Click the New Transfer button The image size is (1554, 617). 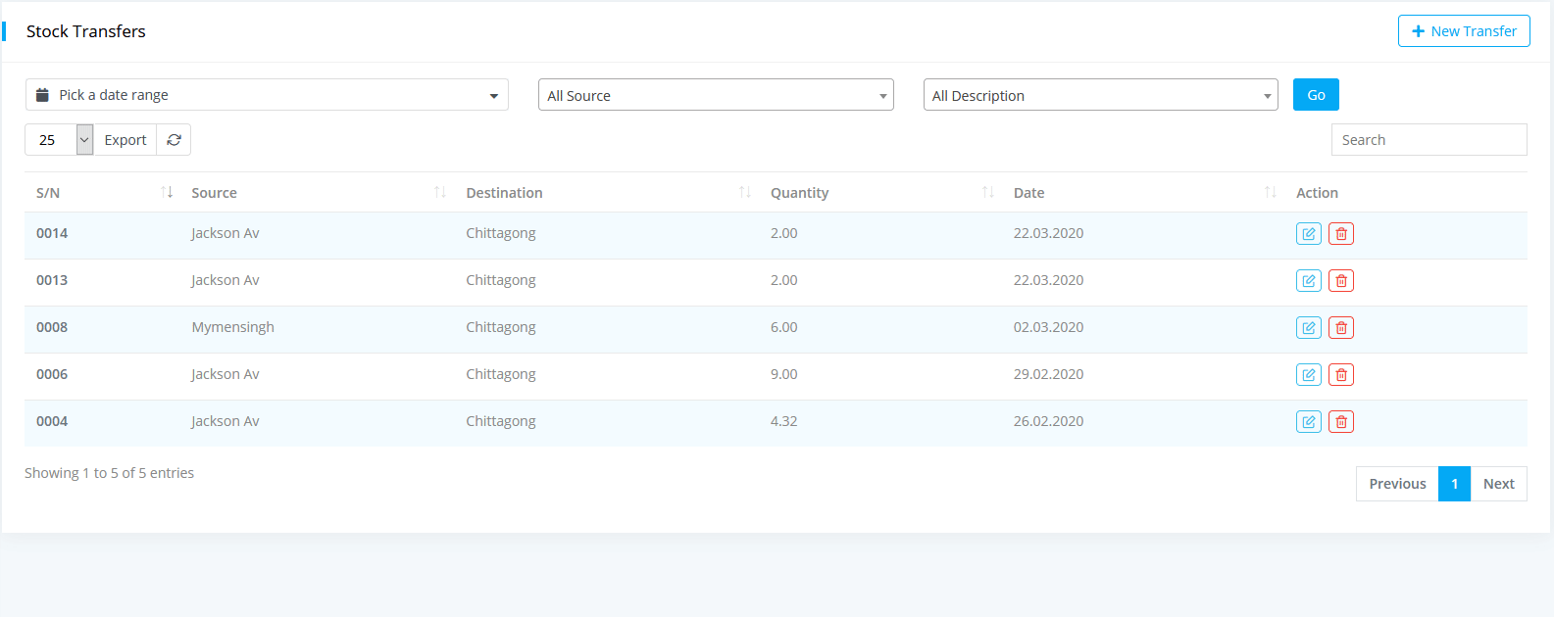[1463, 31]
